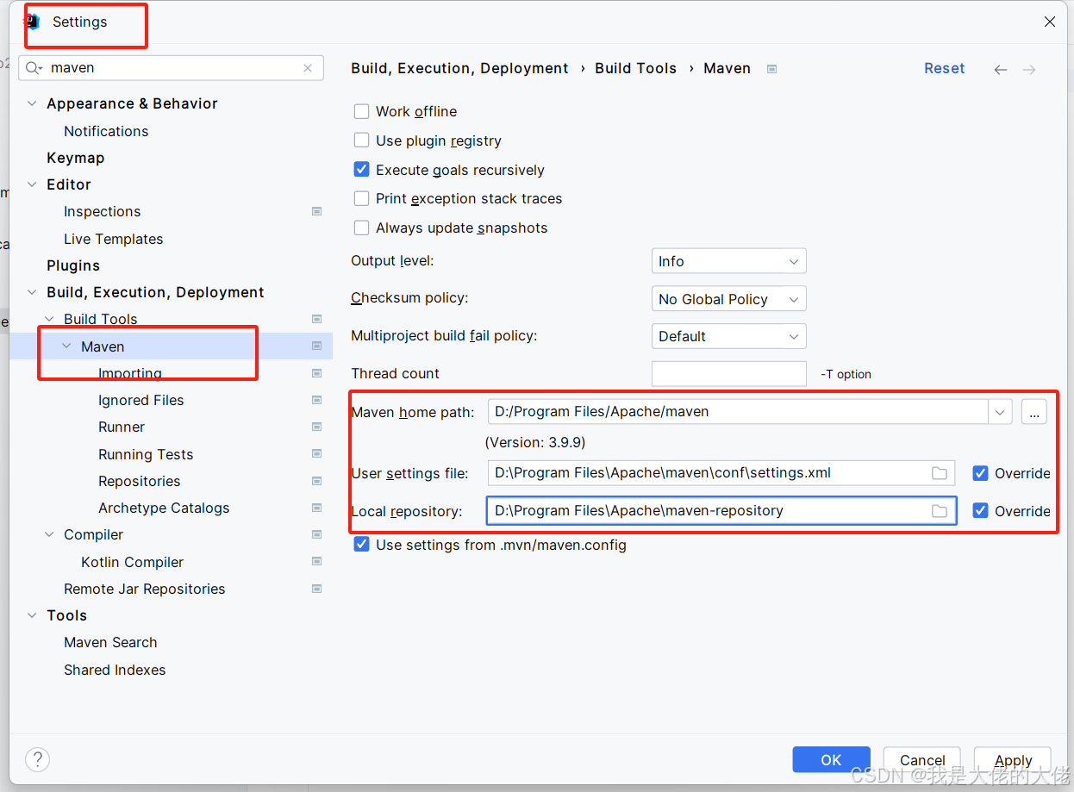Screen dimensions: 1074x792
Task: Collapse the Maven tree node
Action: [66, 346]
